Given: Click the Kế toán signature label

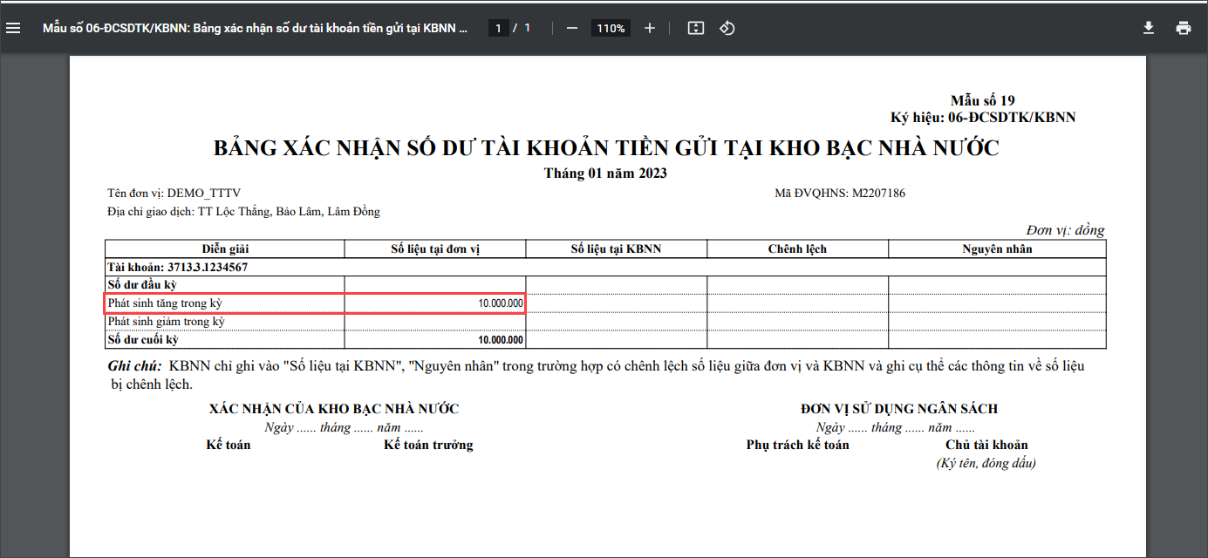Looking at the screenshot, I should [x=229, y=445].
